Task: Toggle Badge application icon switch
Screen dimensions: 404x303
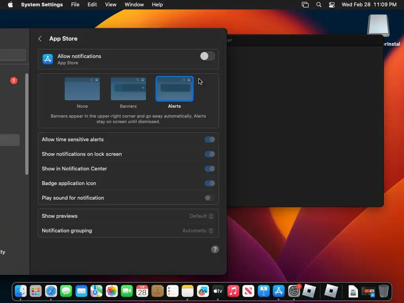Action: tap(210, 183)
